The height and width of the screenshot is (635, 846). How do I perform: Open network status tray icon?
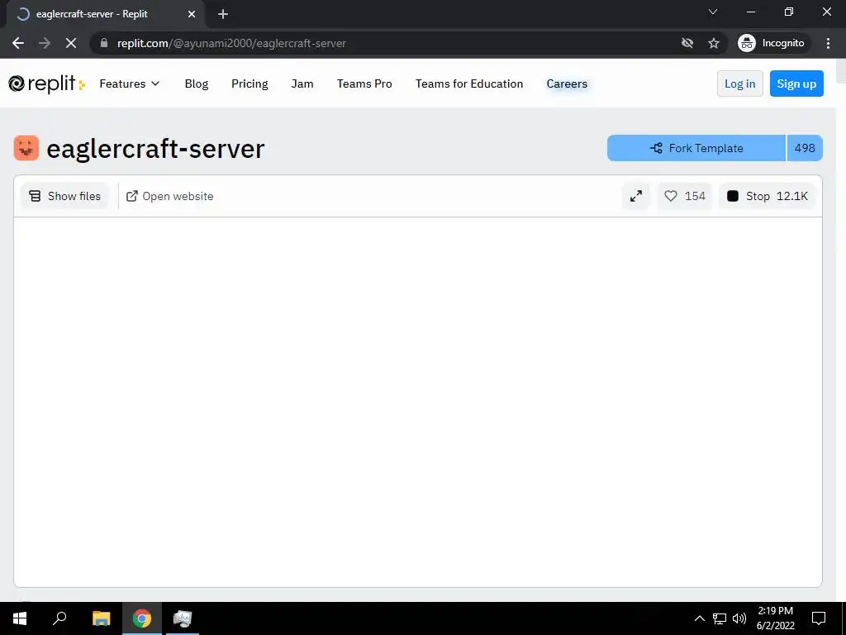click(720, 618)
